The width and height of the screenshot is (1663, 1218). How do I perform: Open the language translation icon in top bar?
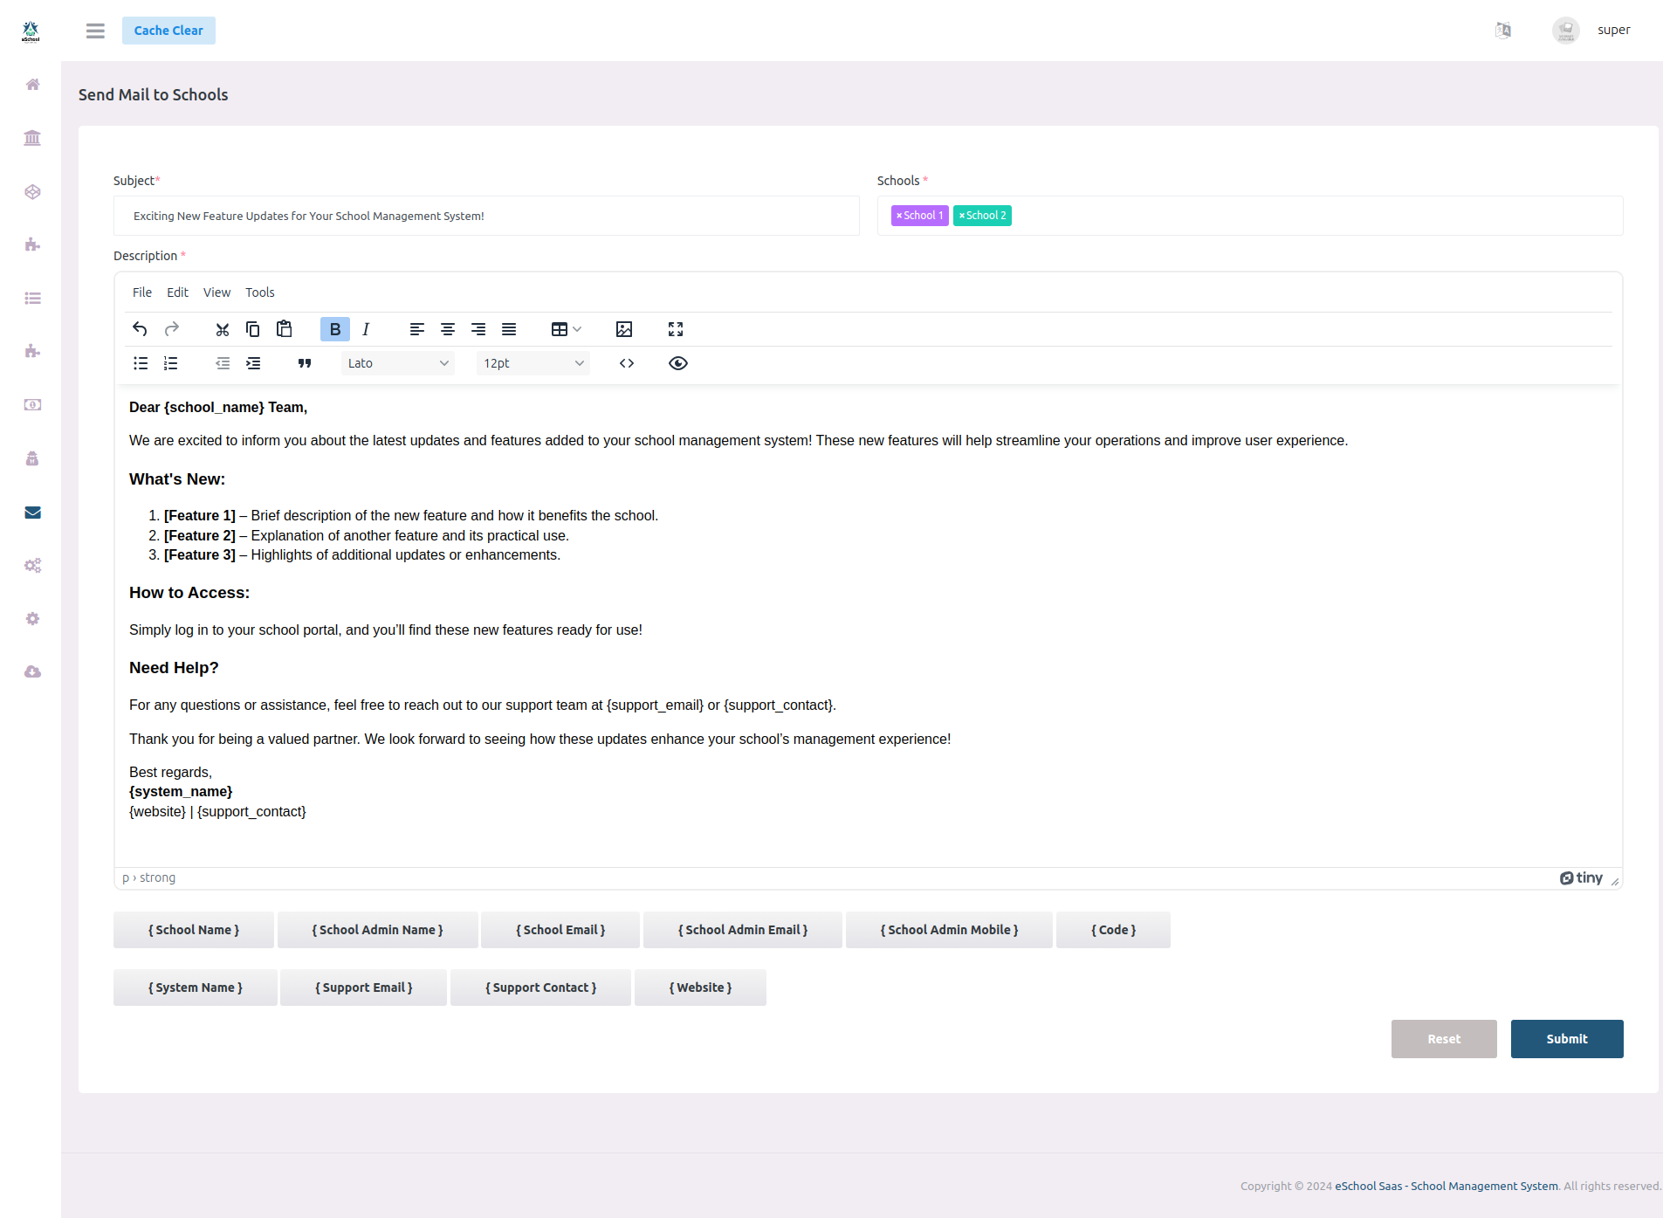point(1503,30)
